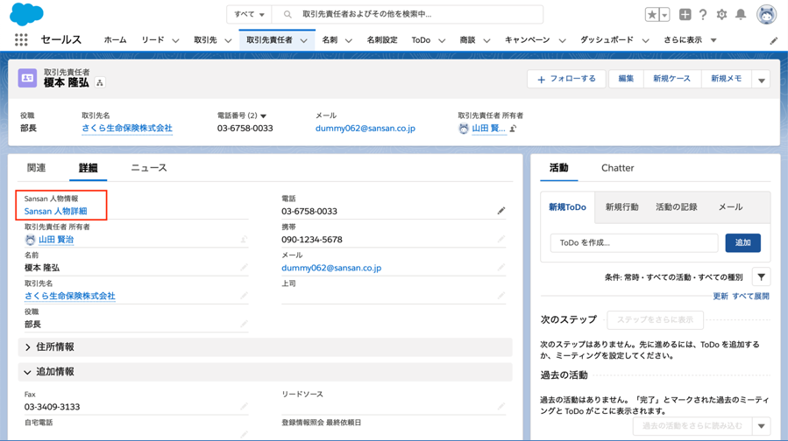Expand the ToDo tab chevron
The width and height of the screenshot is (788, 441).
coord(442,40)
